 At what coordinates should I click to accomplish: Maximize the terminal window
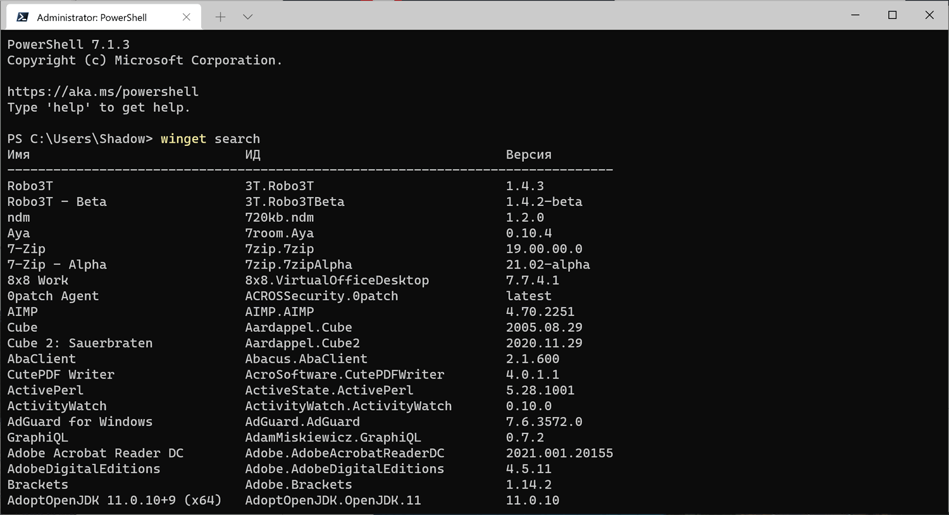point(892,15)
